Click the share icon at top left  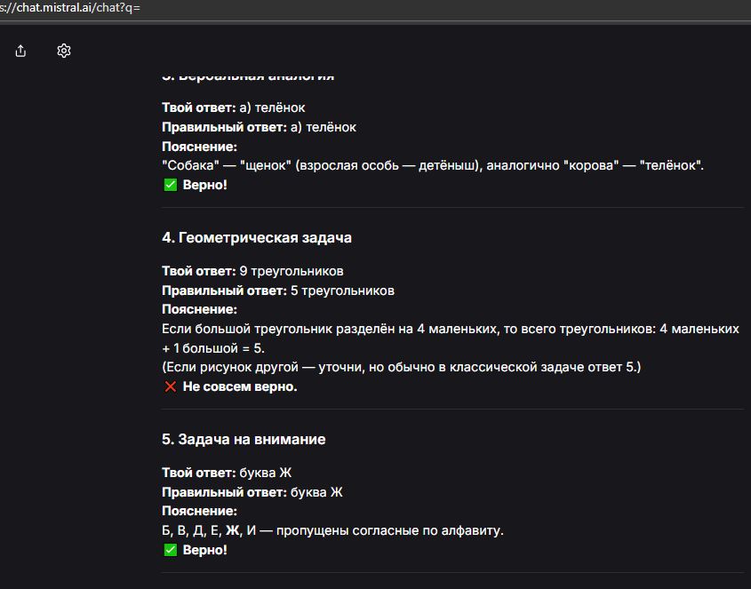coord(21,51)
